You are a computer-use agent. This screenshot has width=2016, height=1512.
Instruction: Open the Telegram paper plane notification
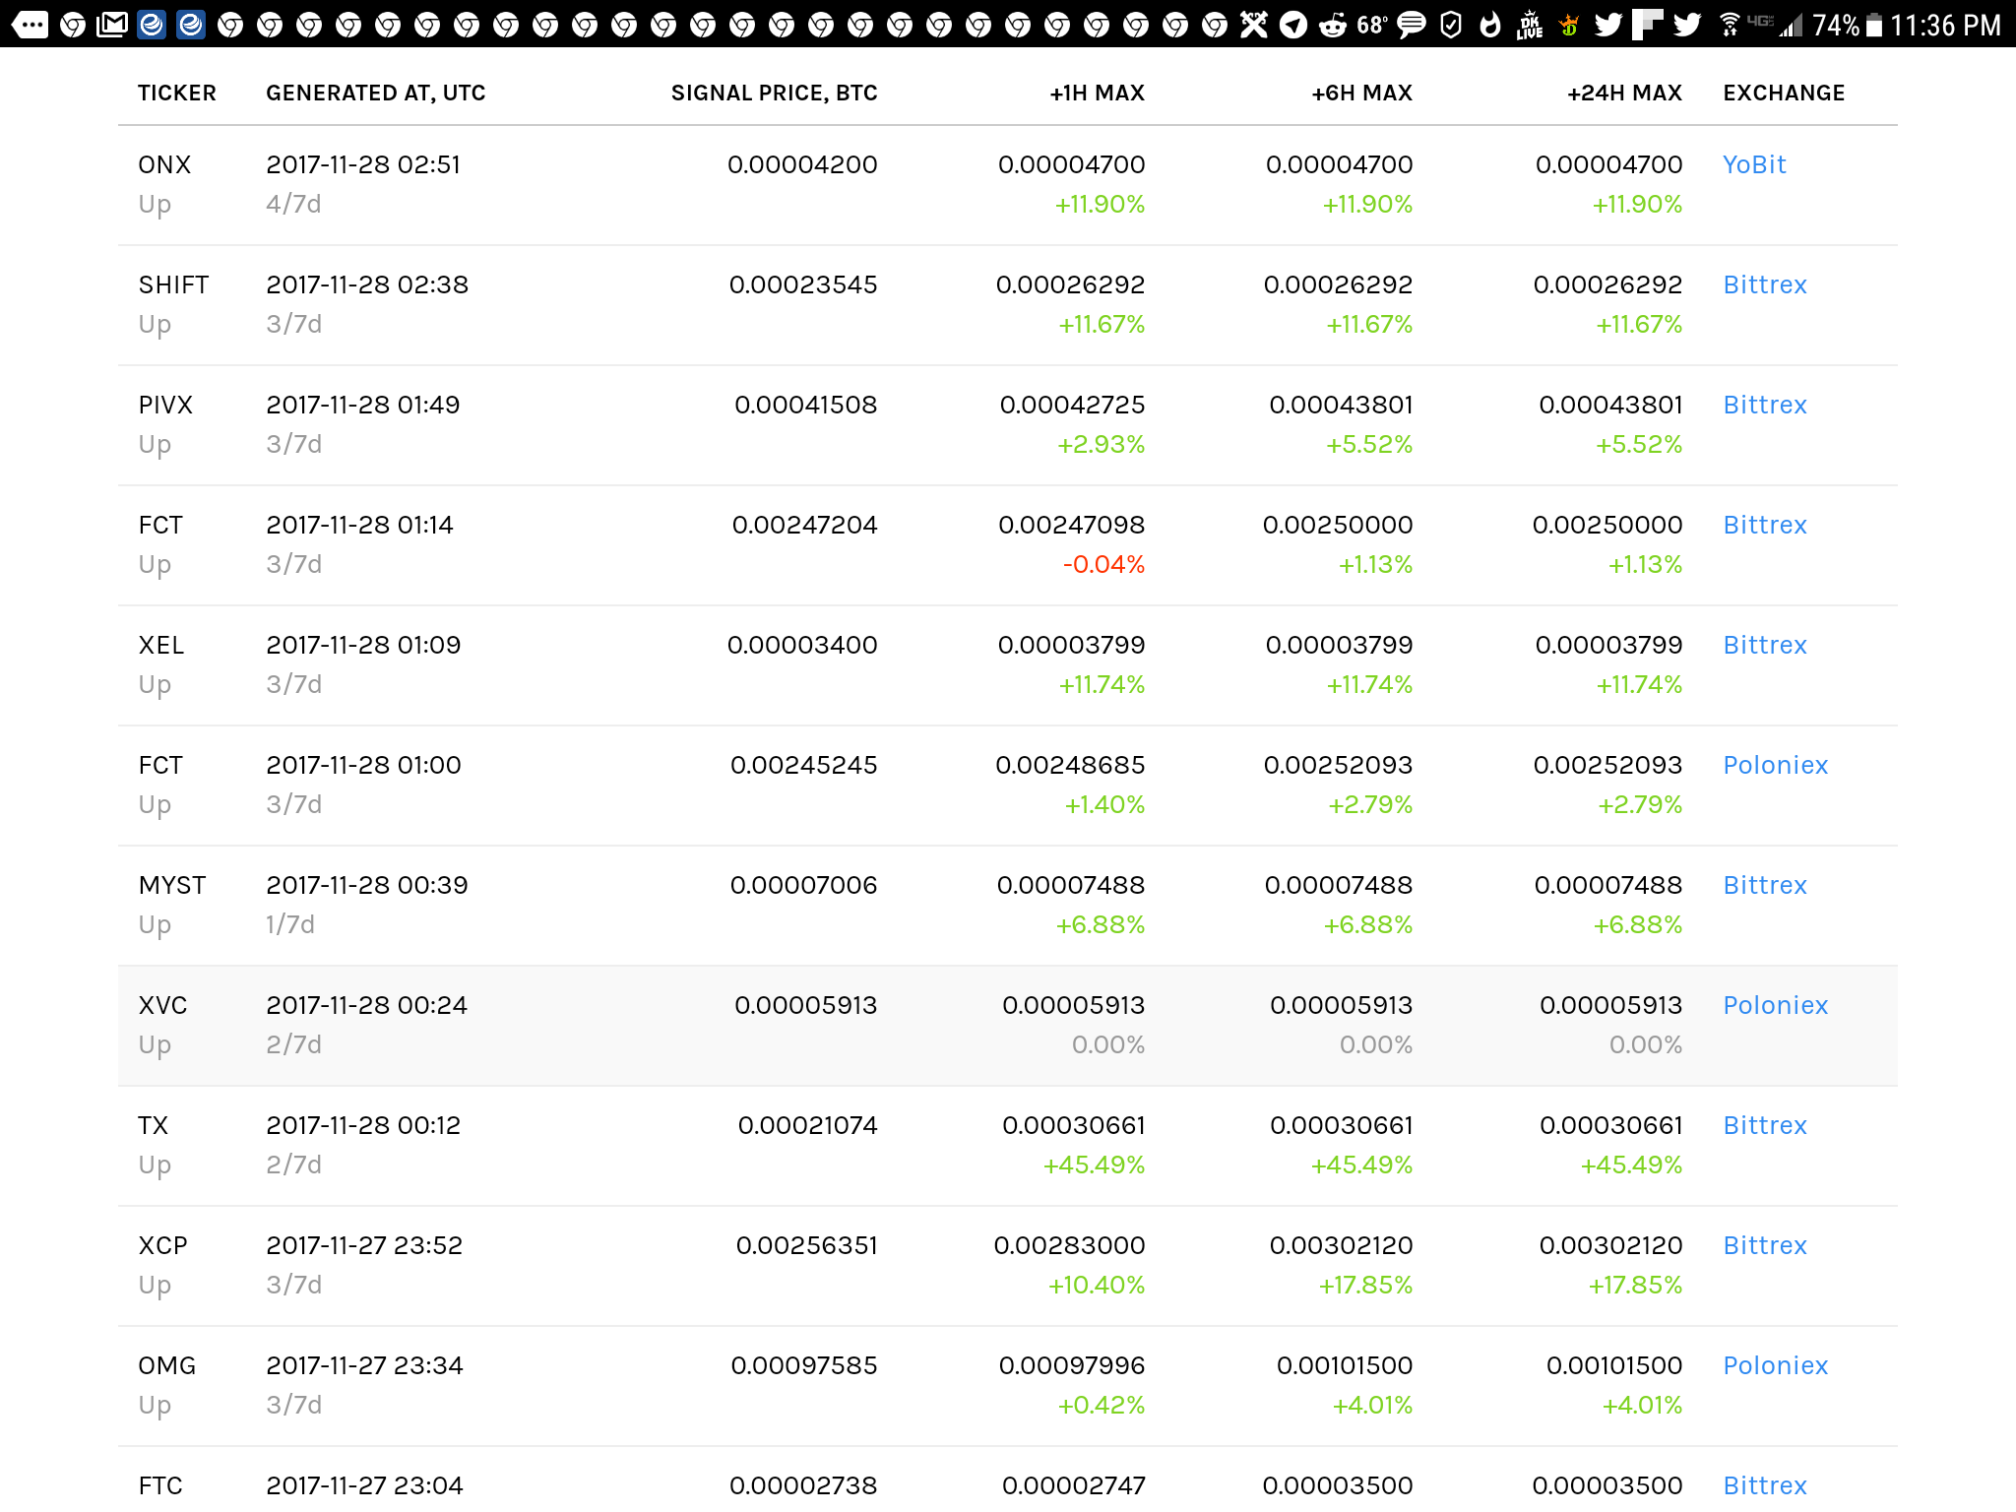tap(1293, 24)
